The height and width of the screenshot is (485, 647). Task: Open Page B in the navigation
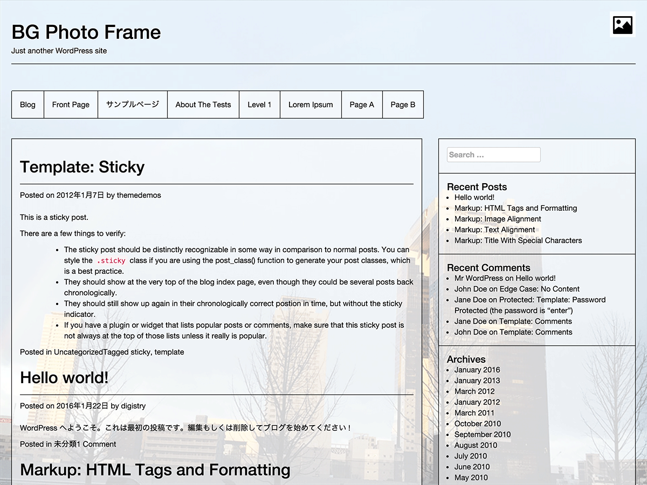coord(403,105)
